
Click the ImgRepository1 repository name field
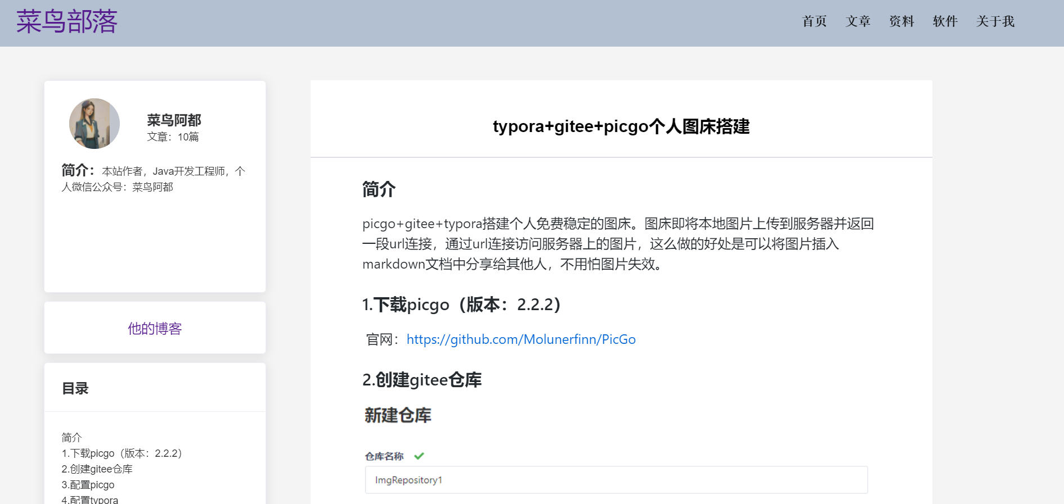pyautogui.click(x=616, y=480)
